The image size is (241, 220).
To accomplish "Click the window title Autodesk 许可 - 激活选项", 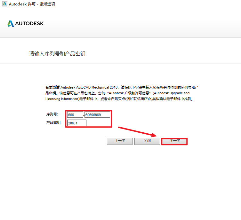I will click(x=32, y=4).
